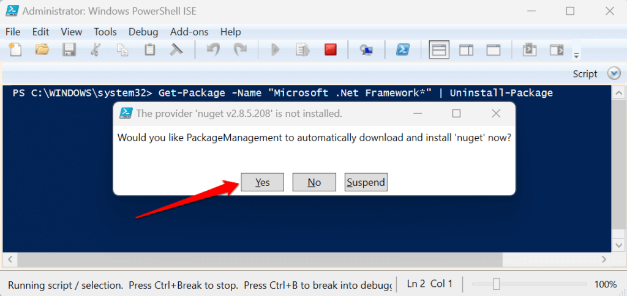Click the zoom slider in the status bar

click(x=497, y=284)
